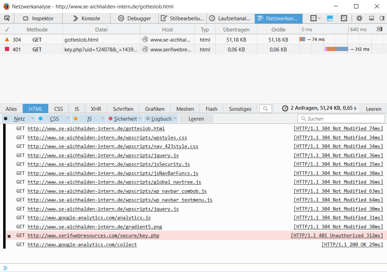Toggle the XHR request filter
This screenshot has height=272, width=387.
96,109
